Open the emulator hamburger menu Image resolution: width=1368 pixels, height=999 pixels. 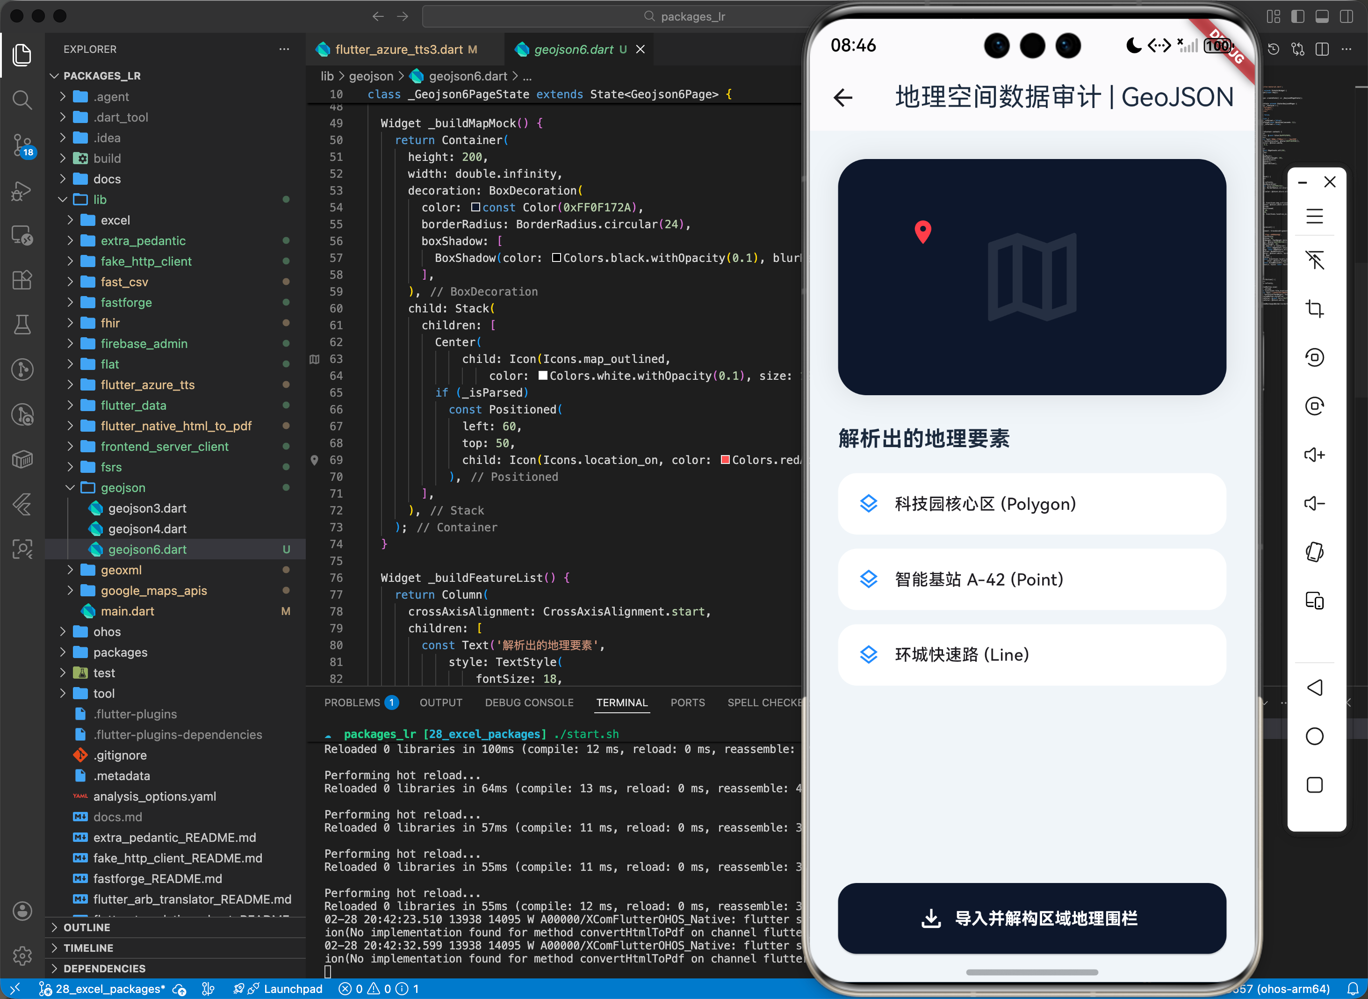[1315, 217]
